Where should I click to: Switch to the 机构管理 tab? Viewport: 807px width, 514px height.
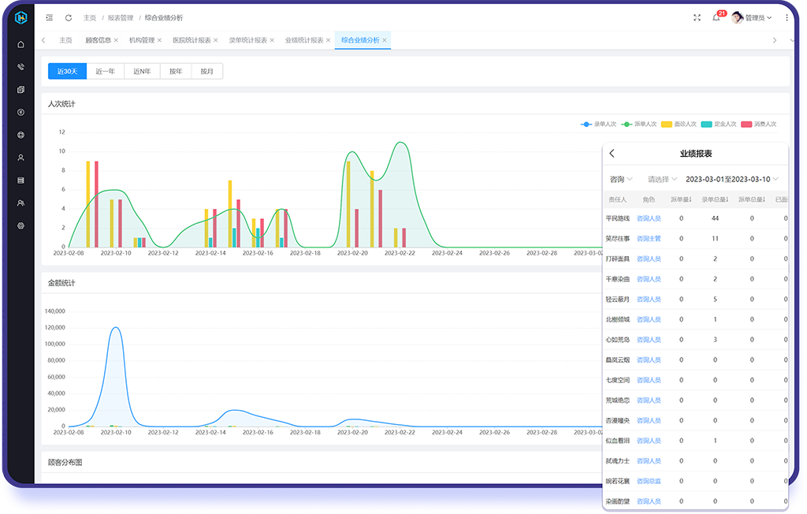point(142,40)
